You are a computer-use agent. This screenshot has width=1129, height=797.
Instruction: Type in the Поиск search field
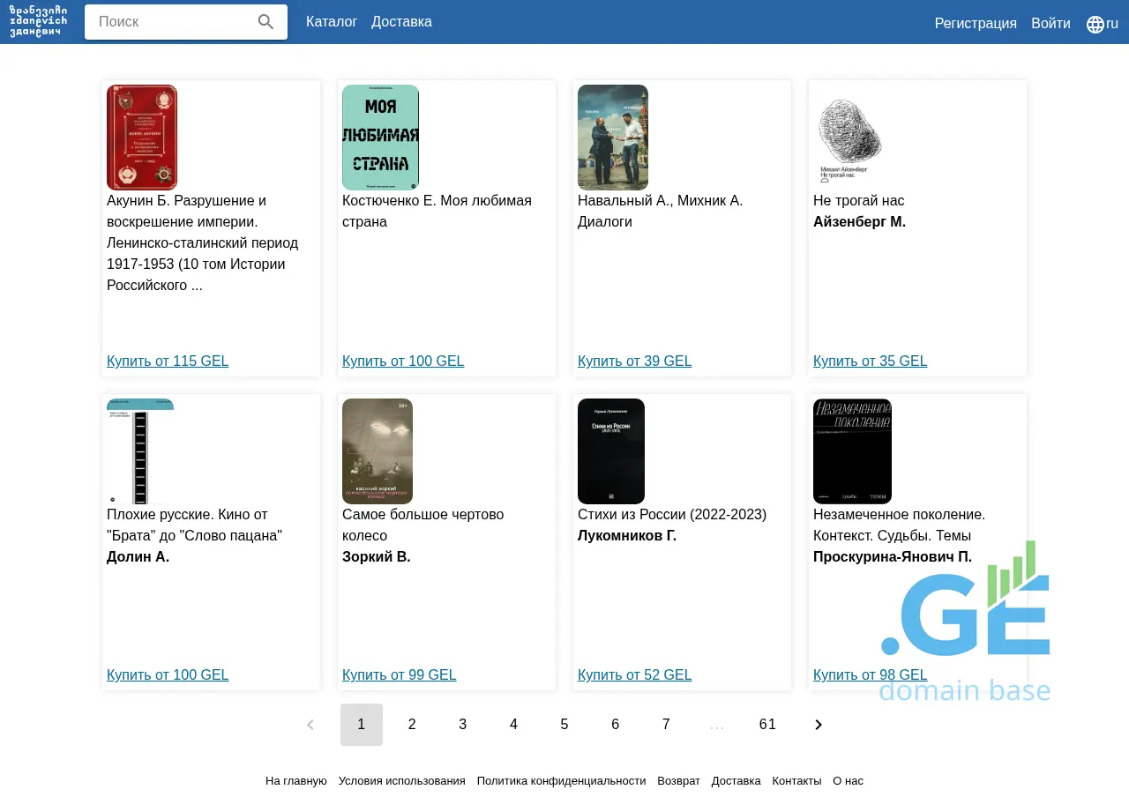(x=172, y=22)
